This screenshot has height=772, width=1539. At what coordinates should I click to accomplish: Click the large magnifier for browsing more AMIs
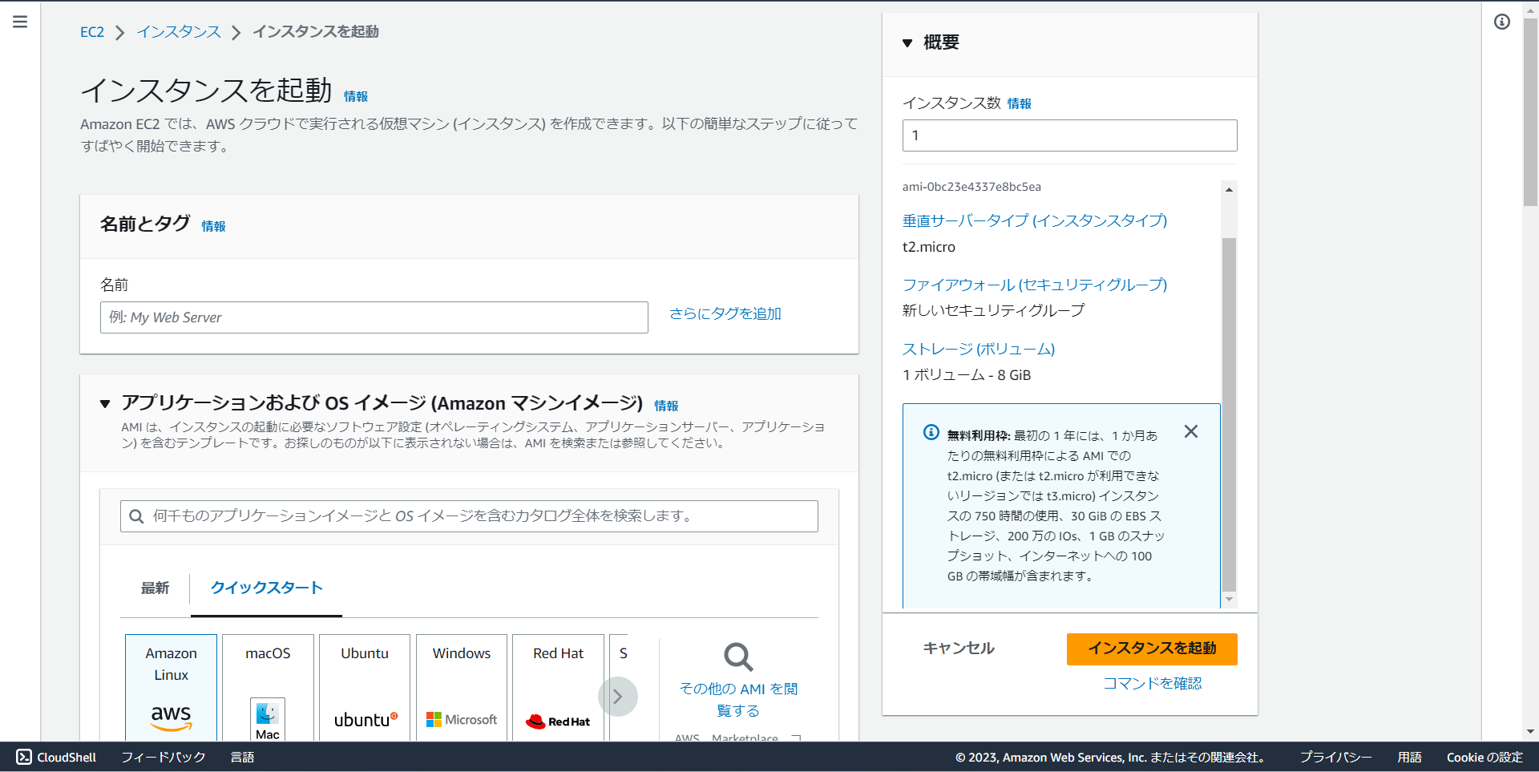tap(738, 657)
